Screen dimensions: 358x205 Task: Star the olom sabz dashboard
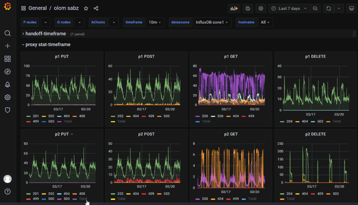(86, 9)
